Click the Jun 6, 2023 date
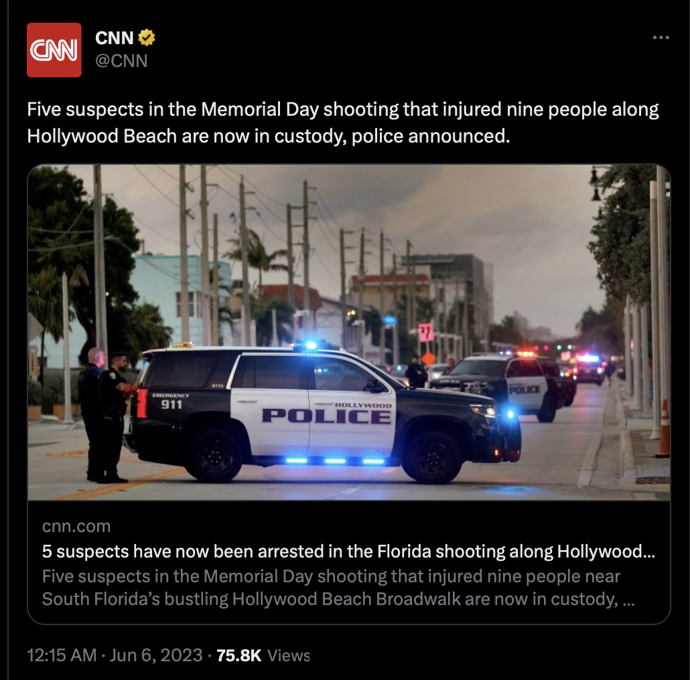The width and height of the screenshot is (690, 680). click(x=156, y=655)
